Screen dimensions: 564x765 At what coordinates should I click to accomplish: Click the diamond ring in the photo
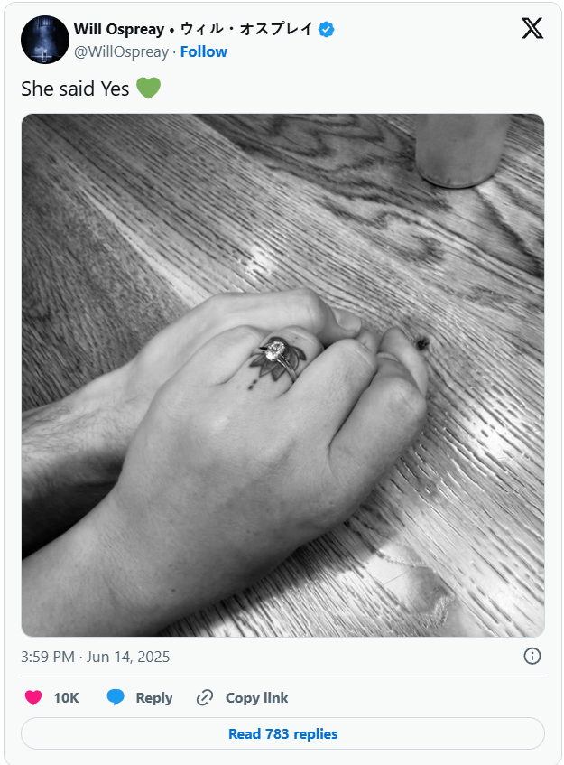[278, 354]
